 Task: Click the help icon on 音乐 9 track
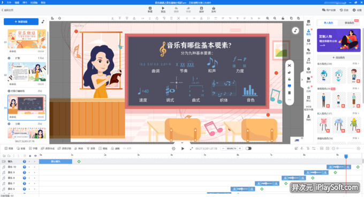(24, 172)
